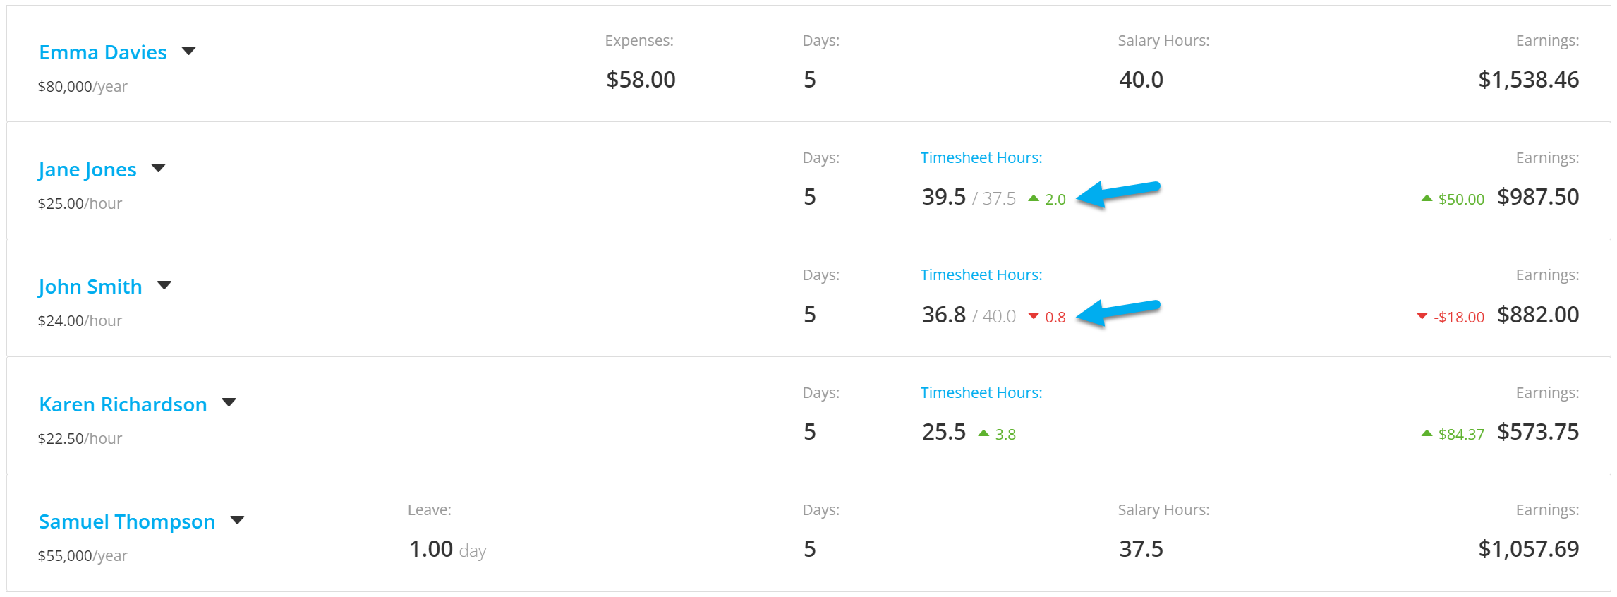Expand dropdown arrow next to Emma Davies

188,51
